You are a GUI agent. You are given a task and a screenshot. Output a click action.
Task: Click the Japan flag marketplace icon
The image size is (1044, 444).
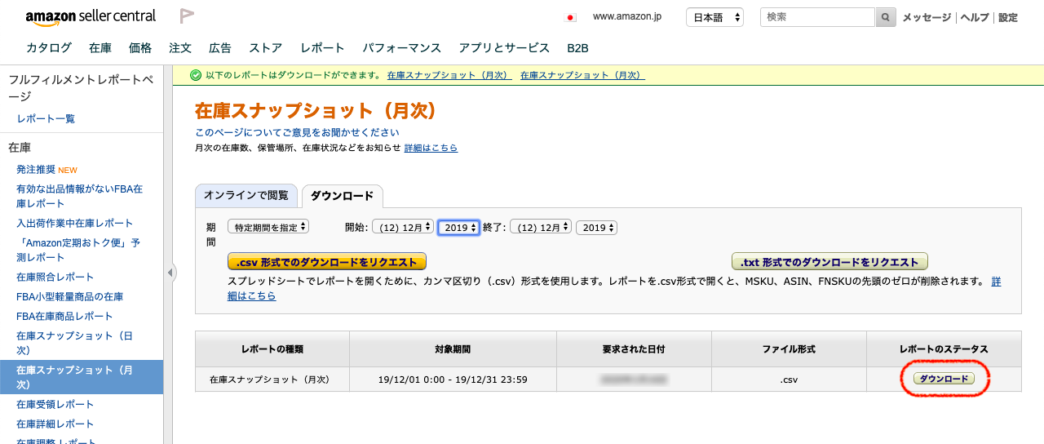pos(570,17)
